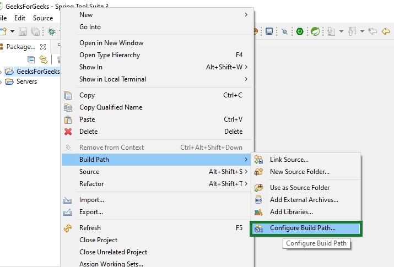The width and height of the screenshot is (394, 267).
Task: Open the New file dropdown arrow
Action: tap(12, 31)
